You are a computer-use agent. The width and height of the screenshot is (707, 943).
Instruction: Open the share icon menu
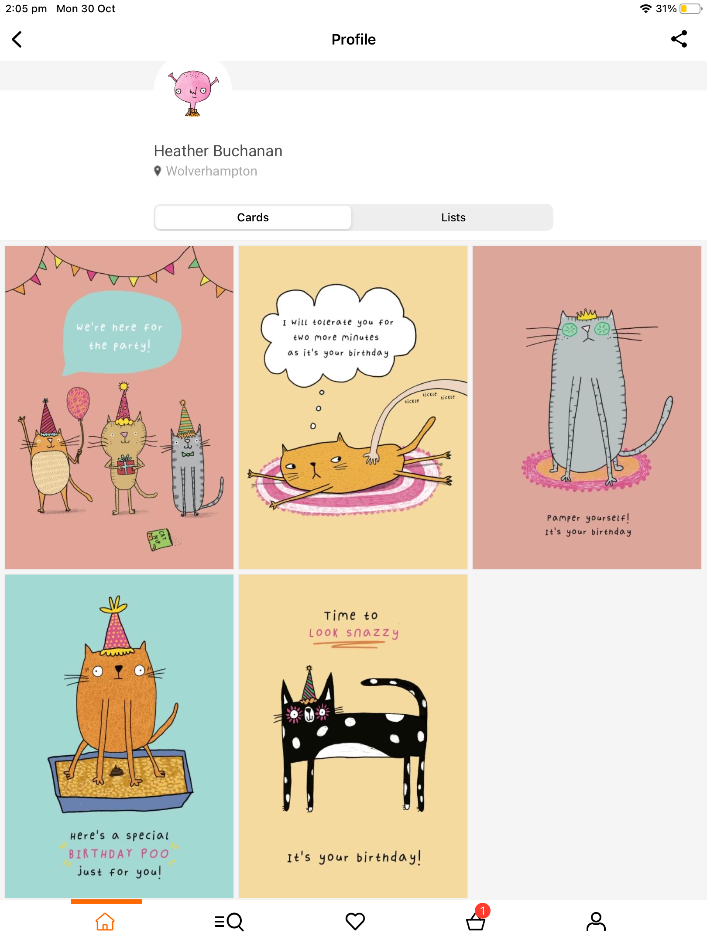[x=679, y=39]
